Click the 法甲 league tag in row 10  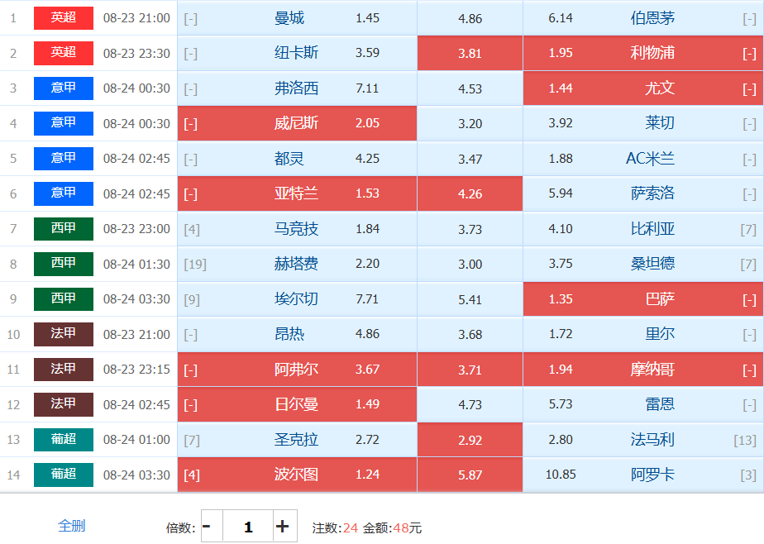[64, 334]
